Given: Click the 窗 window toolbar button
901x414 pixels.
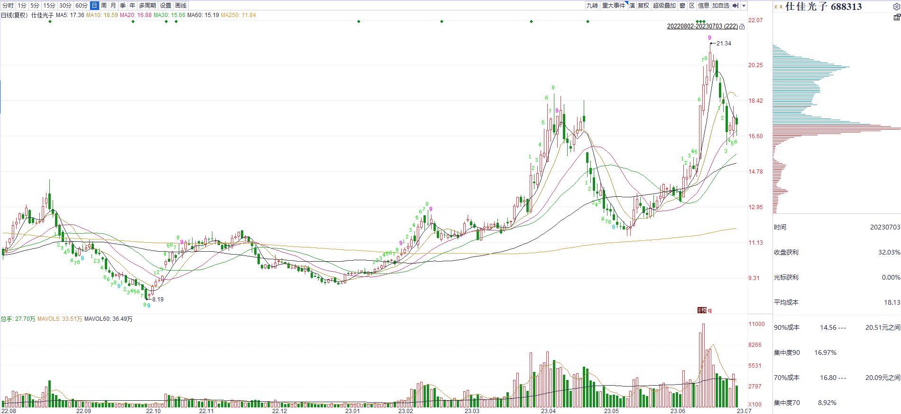Looking at the screenshot, I should tap(682, 6).
